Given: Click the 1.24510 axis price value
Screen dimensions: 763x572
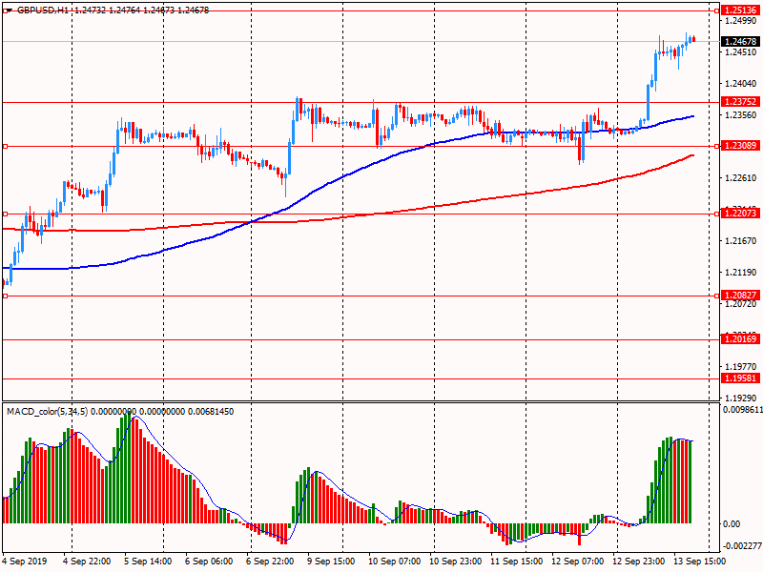Looking at the screenshot, I should coord(741,52).
